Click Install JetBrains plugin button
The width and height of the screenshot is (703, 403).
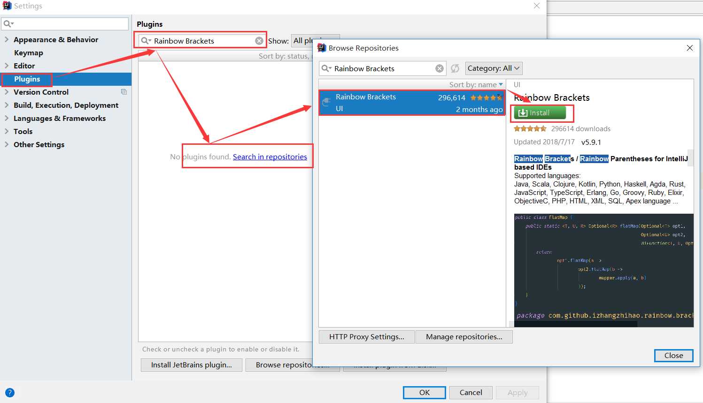(x=192, y=365)
